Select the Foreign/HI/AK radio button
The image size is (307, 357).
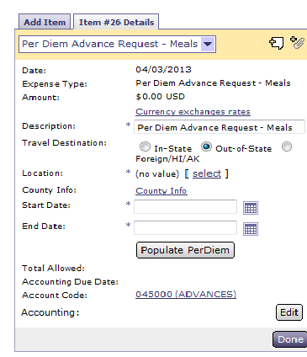287,147
